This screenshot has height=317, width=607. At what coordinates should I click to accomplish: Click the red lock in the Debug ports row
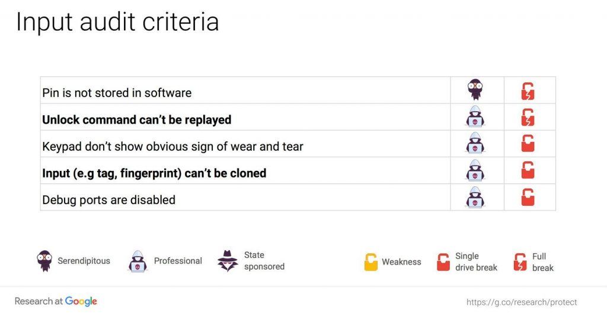(528, 197)
